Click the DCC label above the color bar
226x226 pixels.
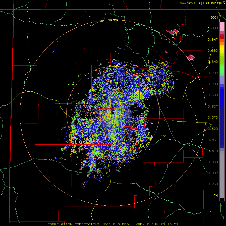click(x=220, y=15)
